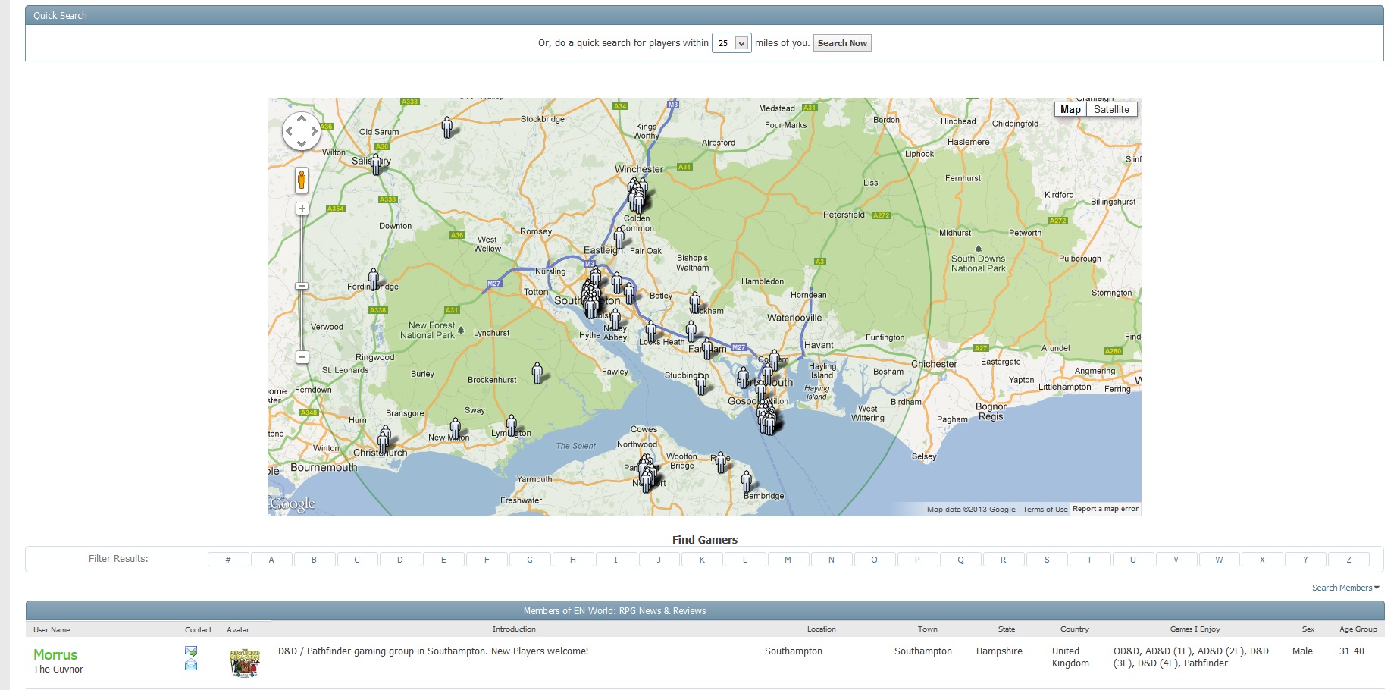Click the gamer marker near Wickham

(x=695, y=303)
